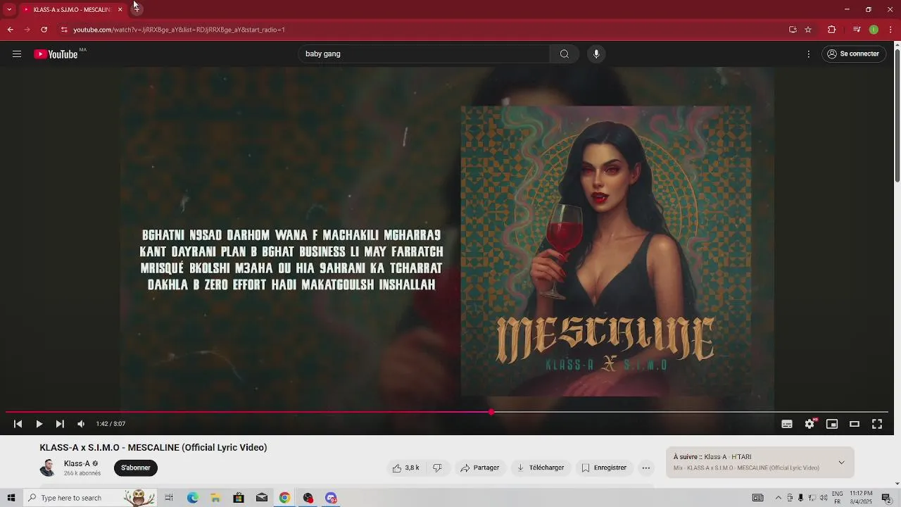This screenshot has height=507, width=901.
Task: Bookmark this page with the star
Action: 808,30
